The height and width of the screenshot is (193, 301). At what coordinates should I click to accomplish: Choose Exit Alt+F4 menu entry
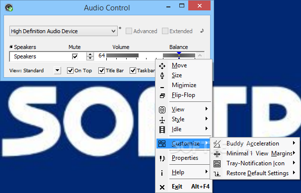[184, 187]
